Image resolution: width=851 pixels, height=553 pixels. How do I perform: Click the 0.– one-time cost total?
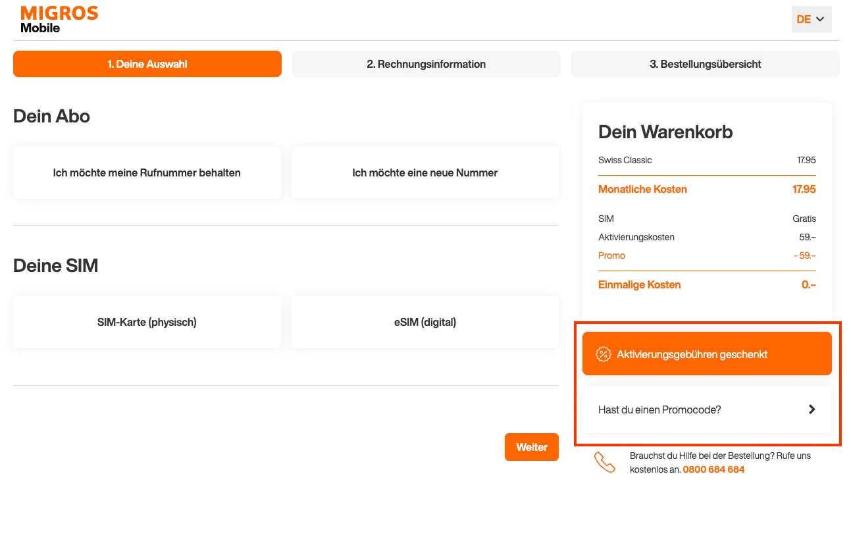[809, 284]
